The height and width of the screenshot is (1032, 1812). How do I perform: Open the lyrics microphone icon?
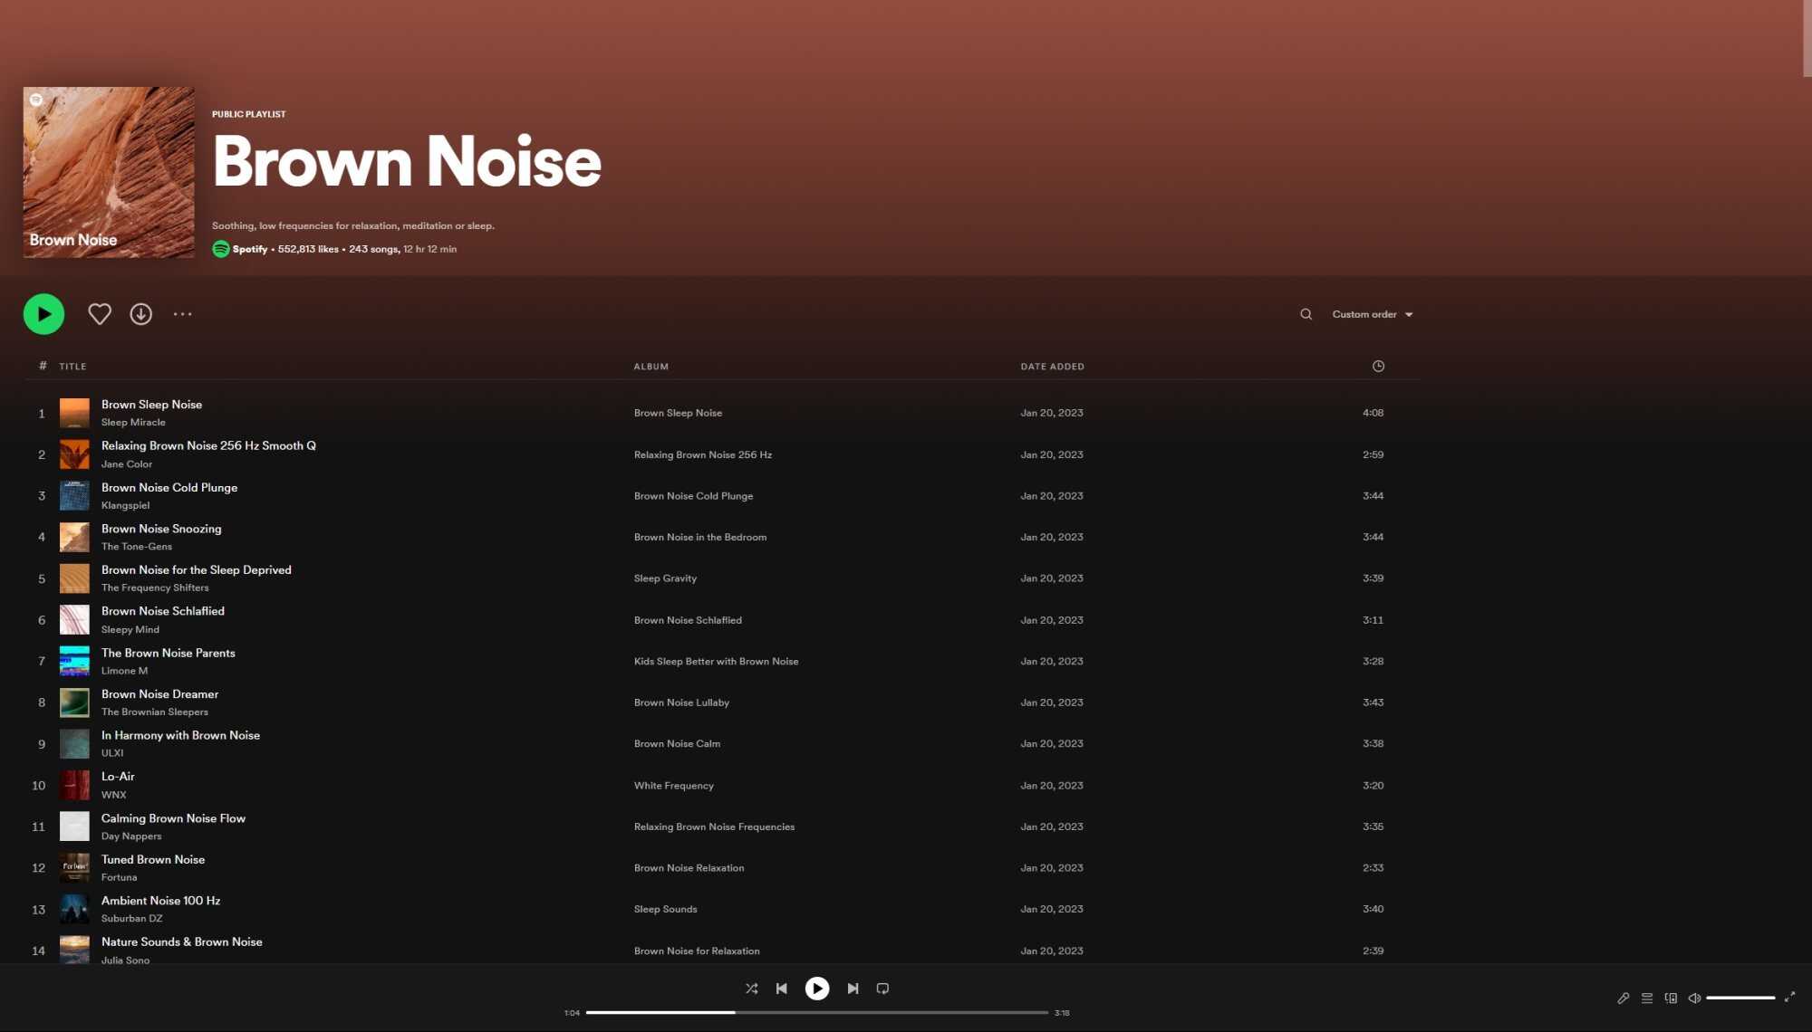tap(1623, 998)
